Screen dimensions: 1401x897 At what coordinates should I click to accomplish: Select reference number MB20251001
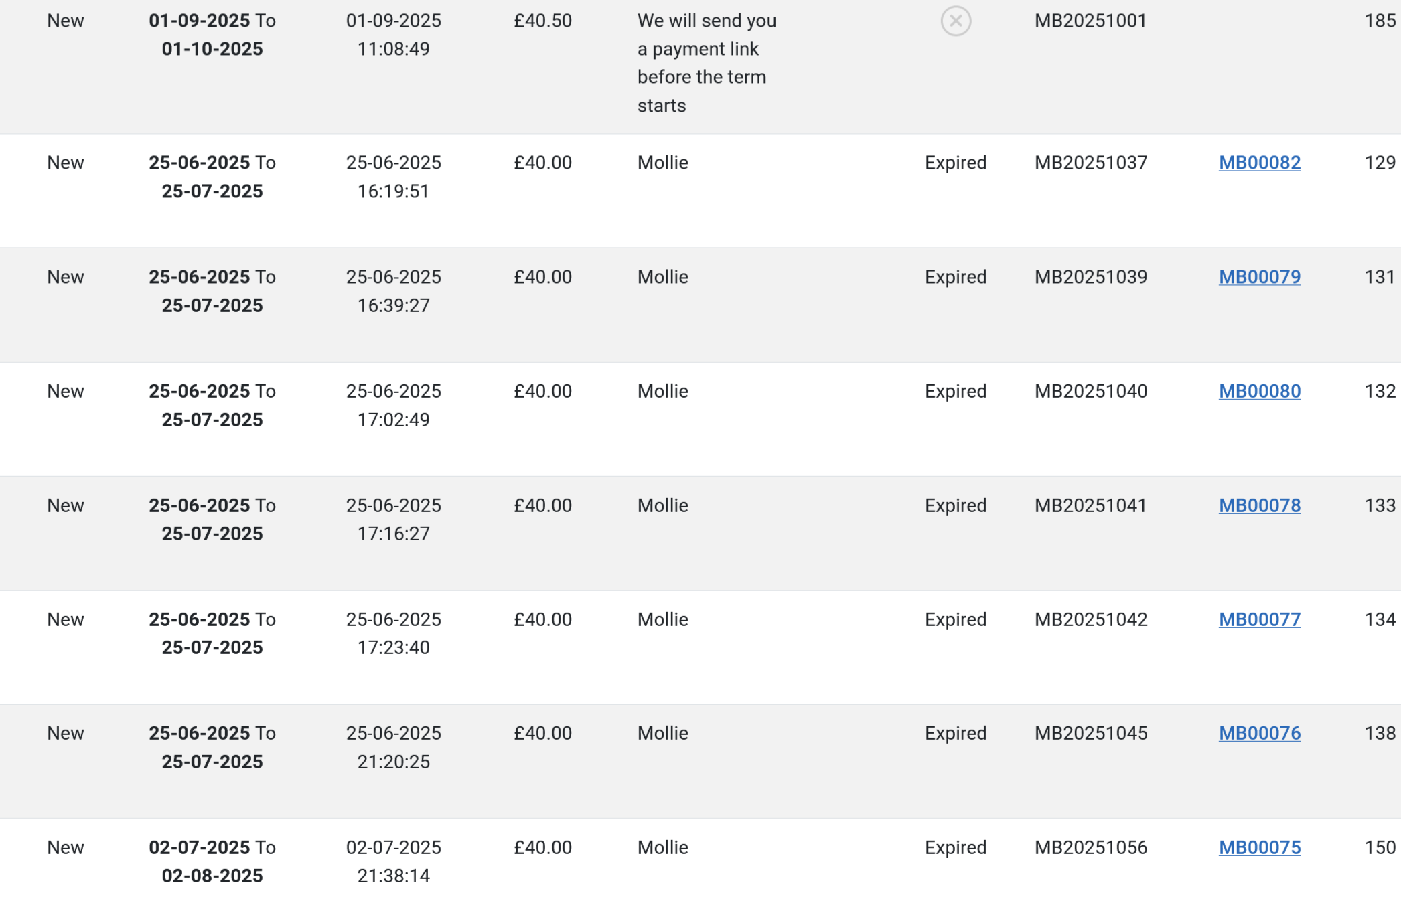pyautogui.click(x=1090, y=21)
